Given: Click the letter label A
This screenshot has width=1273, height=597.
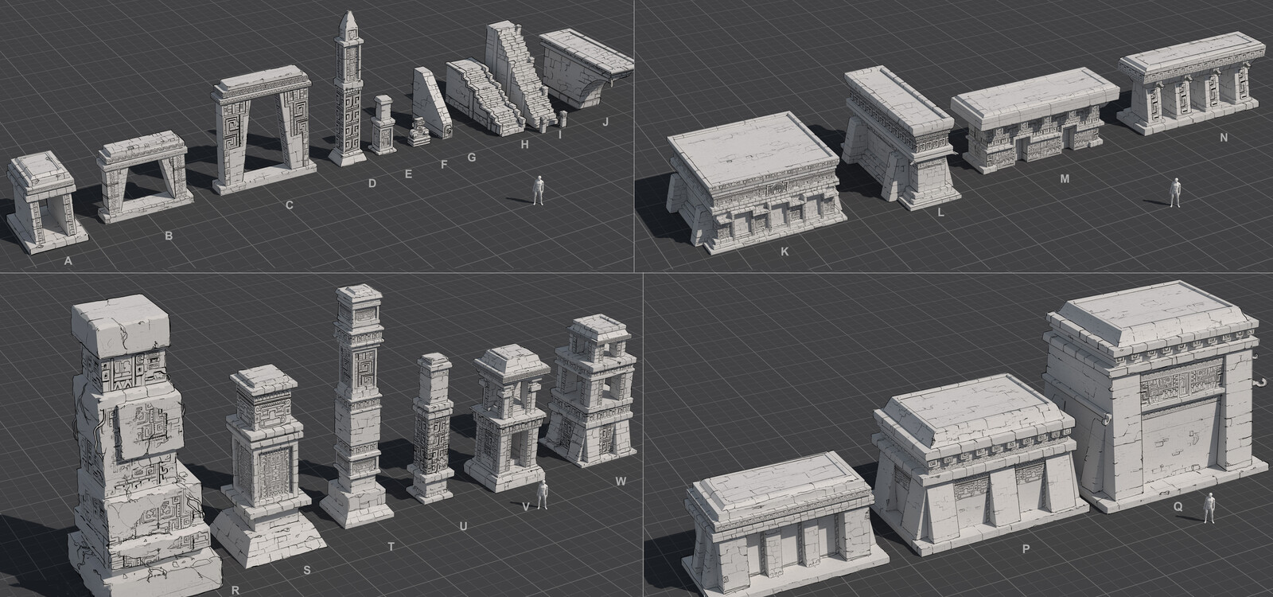Looking at the screenshot, I should click(68, 260).
